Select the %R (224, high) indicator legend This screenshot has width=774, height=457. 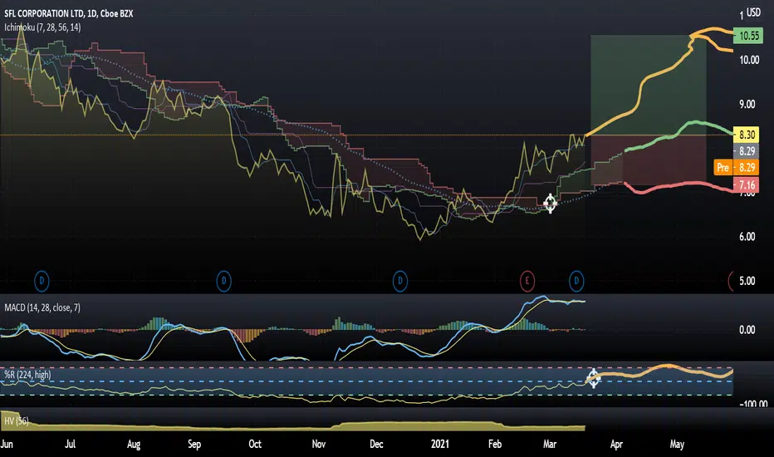coord(27,375)
